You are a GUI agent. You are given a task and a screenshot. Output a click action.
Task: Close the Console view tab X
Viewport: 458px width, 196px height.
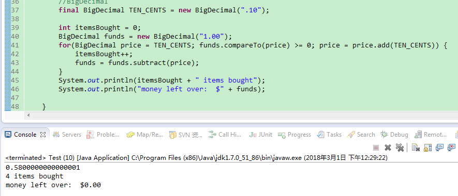[x=43, y=135]
